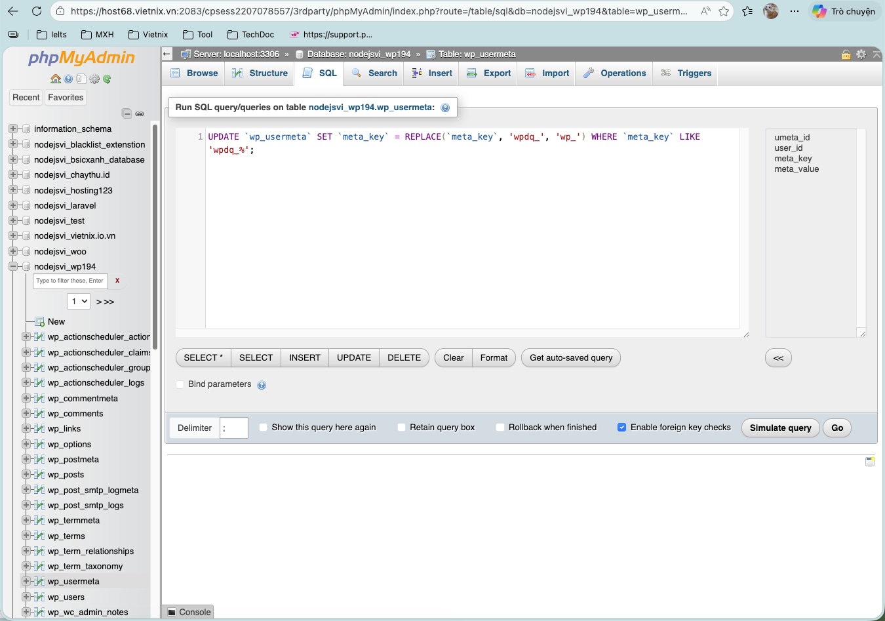Refresh the navigation panel with green reload icon
This screenshot has width=885, height=621.
click(x=106, y=78)
